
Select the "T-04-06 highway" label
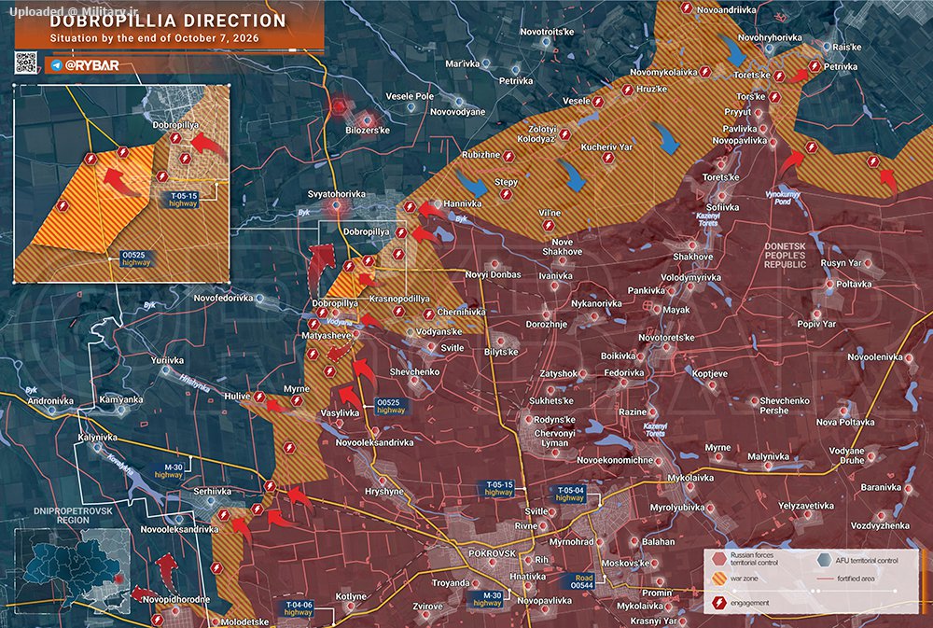299,608
